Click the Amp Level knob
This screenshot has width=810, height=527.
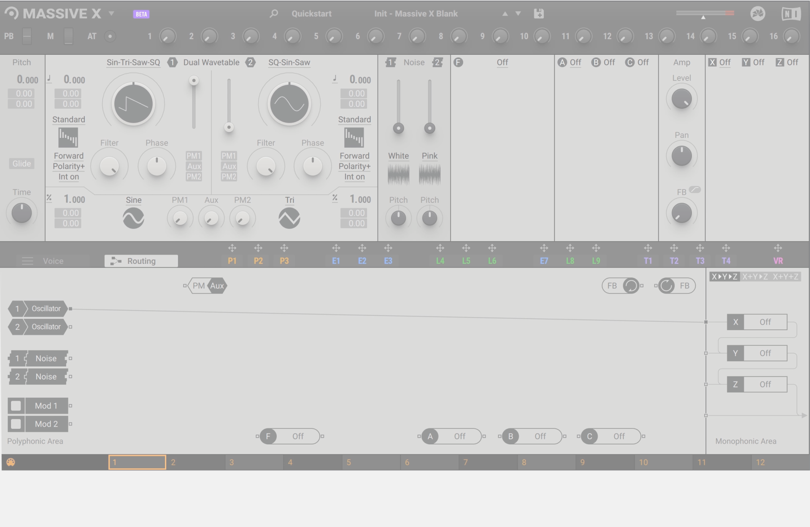[681, 99]
